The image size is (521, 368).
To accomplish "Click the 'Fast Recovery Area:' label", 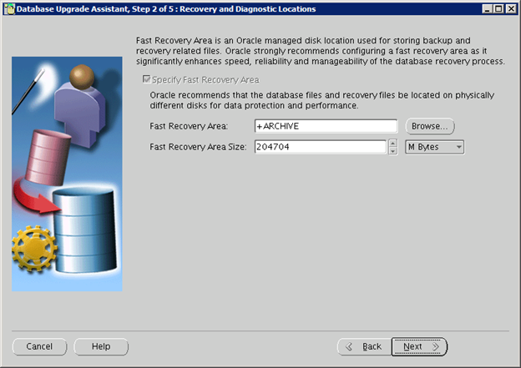I will tap(189, 126).
